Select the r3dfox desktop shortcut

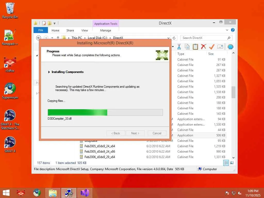pos(10,64)
